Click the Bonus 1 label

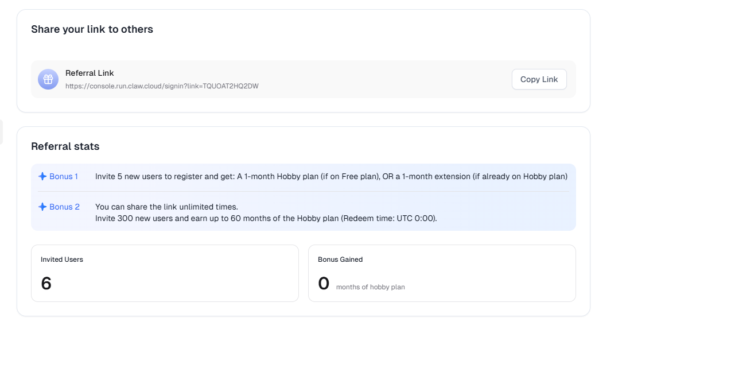click(x=64, y=176)
